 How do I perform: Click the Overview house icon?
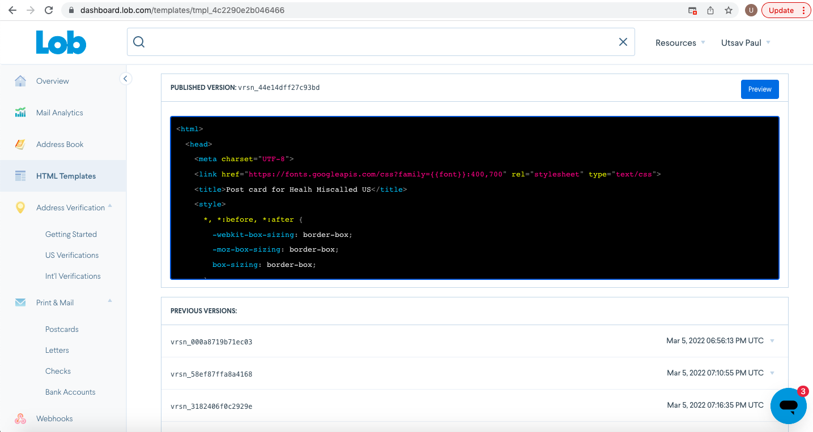point(20,81)
